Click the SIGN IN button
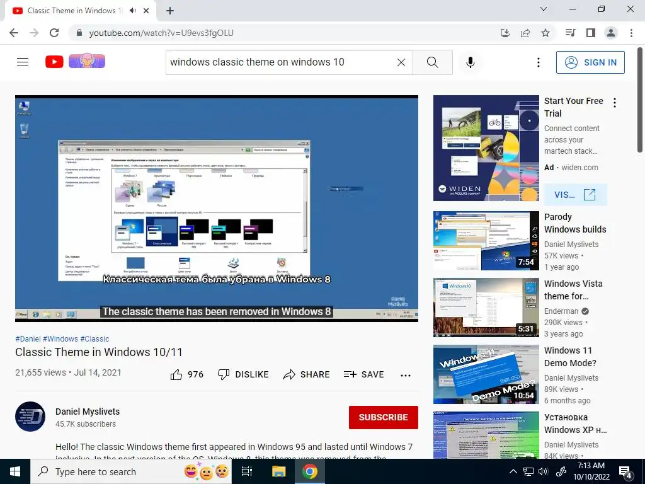This screenshot has height=484, width=645. click(590, 62)
